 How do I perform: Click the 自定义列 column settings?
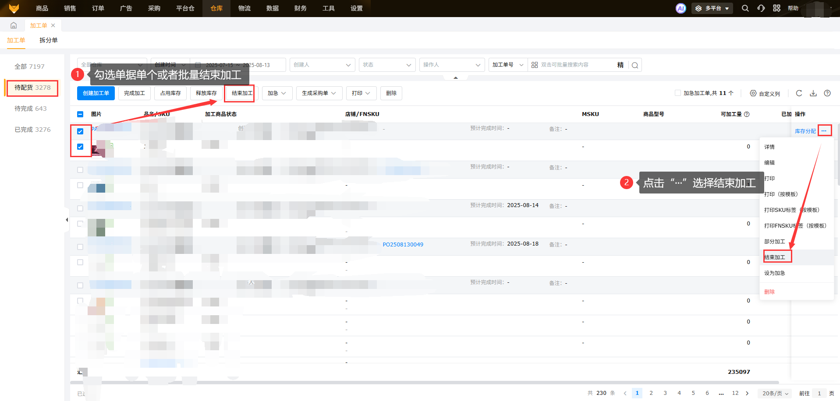pos(765,94)
